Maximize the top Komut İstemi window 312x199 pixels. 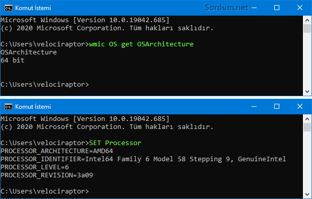coord(277,8)
